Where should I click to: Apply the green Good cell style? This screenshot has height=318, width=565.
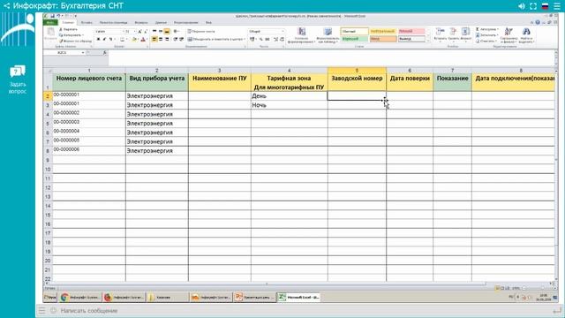pos(354,39)
